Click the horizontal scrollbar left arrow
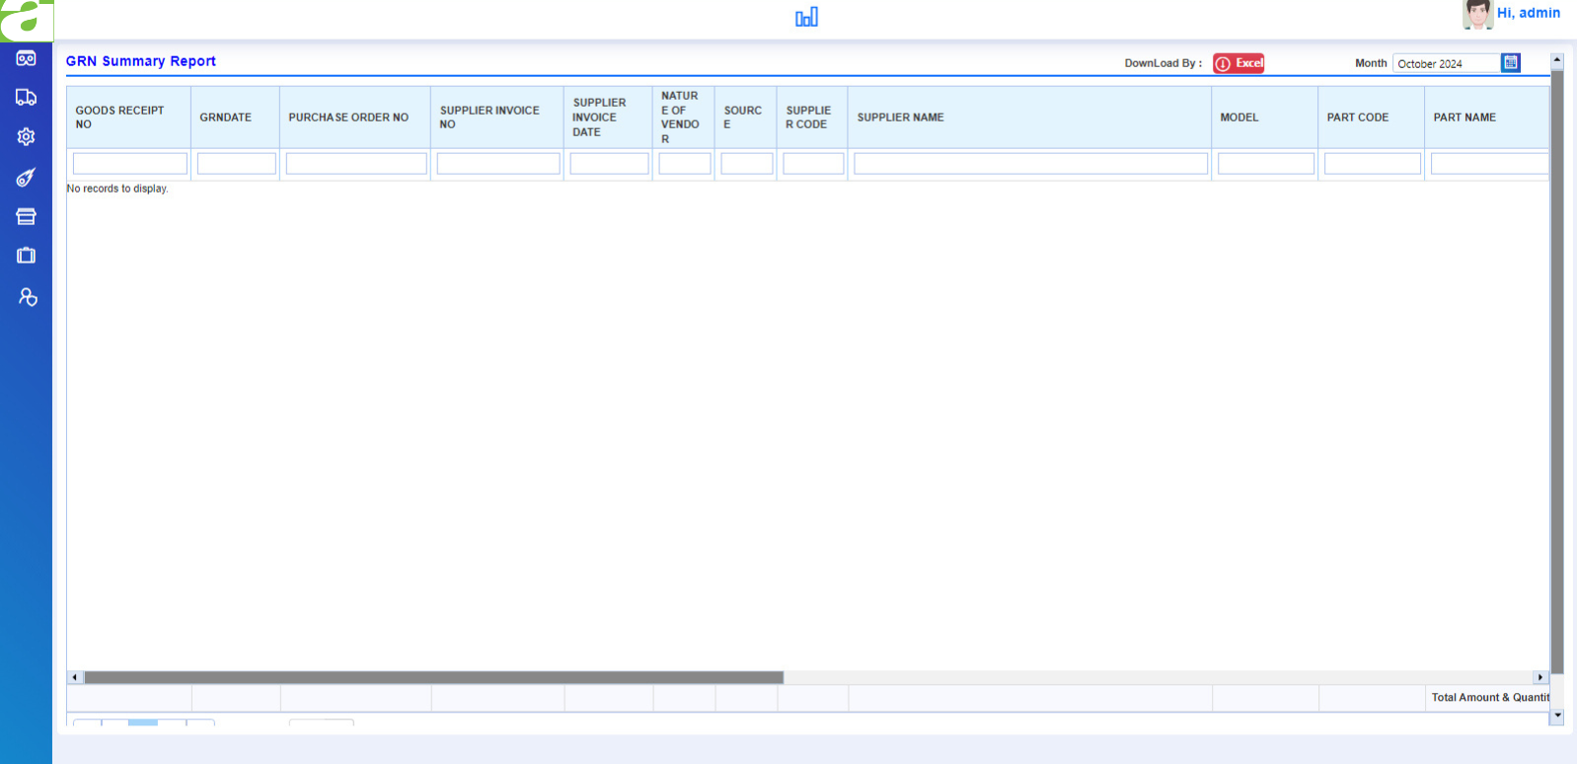The image size is (1577, 764). (75, 677)
